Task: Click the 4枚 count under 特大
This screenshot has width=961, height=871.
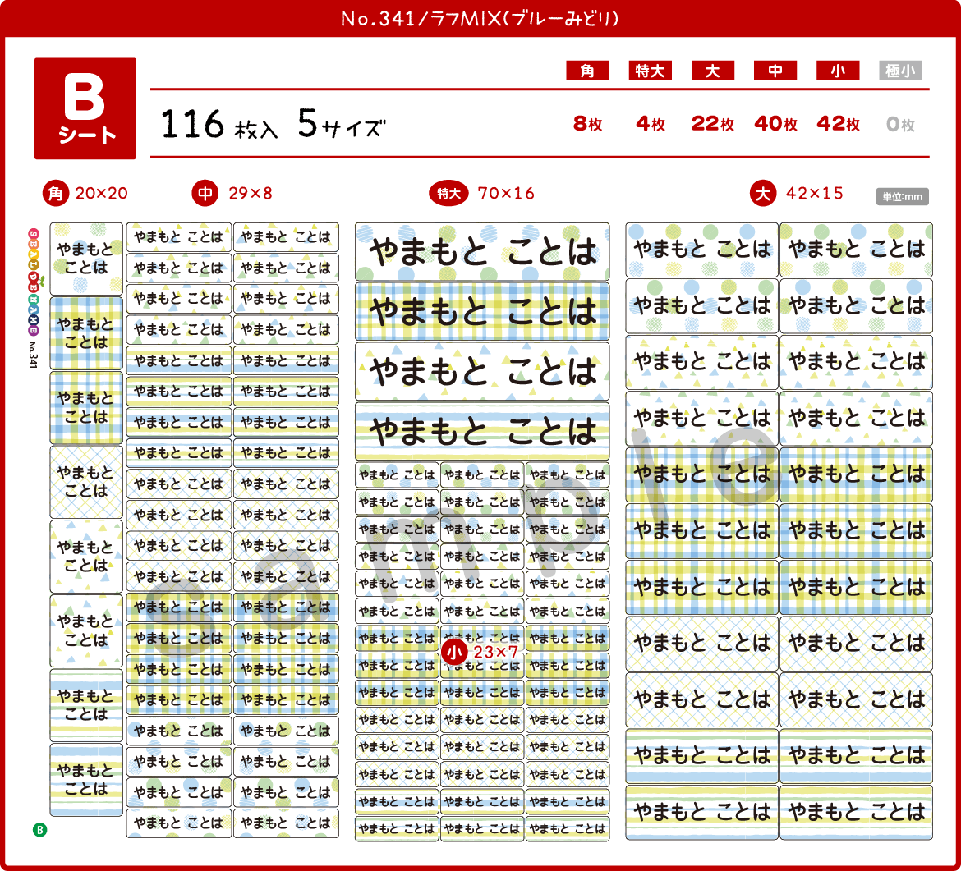Action: click(651, 124)
